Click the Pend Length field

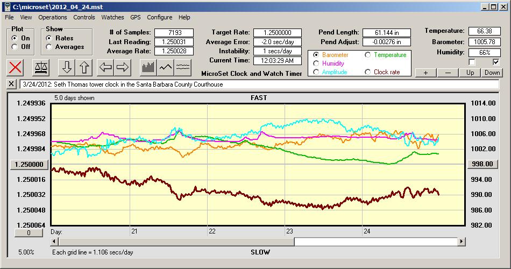(387, 33)
